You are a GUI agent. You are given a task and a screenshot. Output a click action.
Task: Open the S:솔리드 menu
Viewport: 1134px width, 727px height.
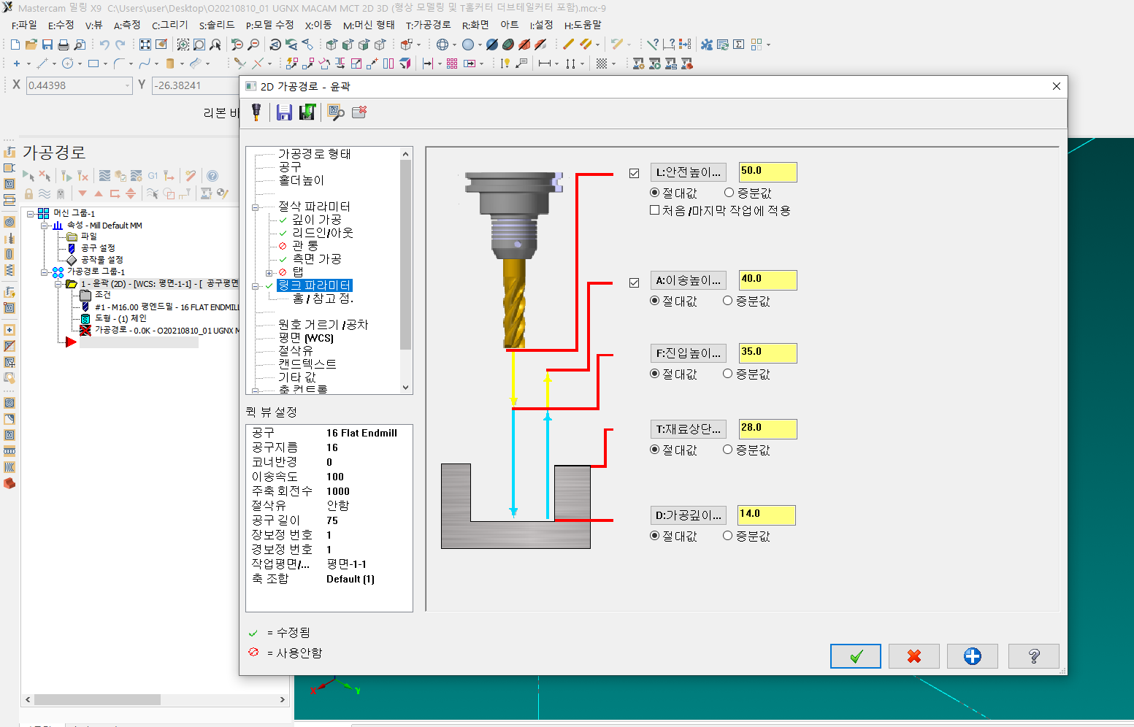(x=217, y=25)
